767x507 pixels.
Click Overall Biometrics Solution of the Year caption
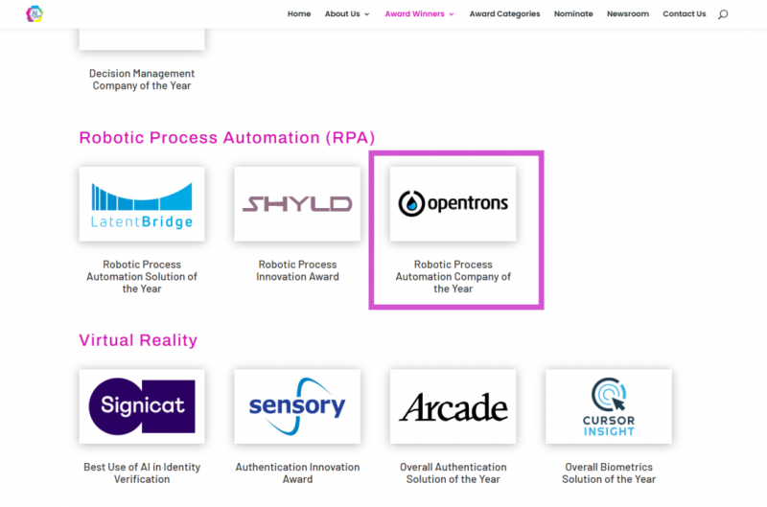click(608, 472)
